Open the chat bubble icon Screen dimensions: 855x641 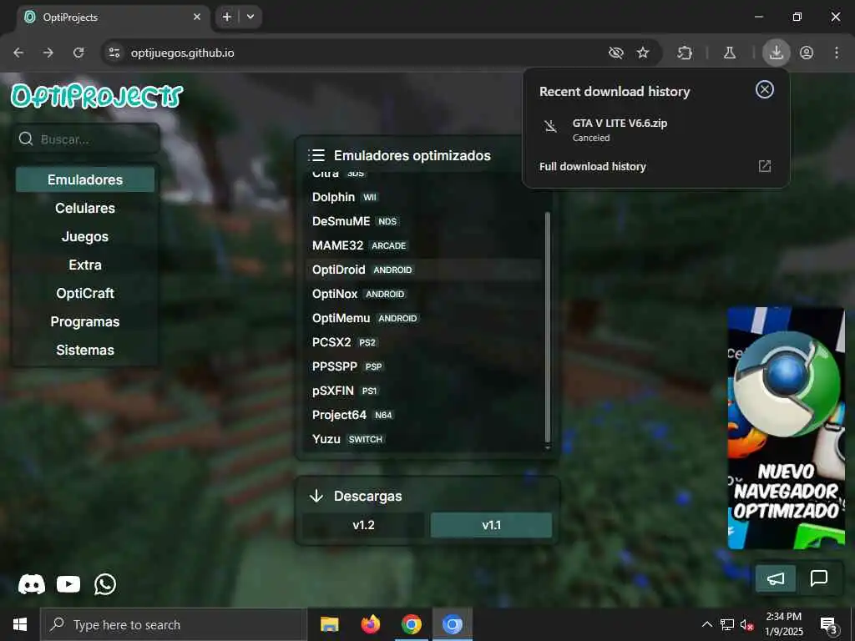pyautogui.click(x=819, y=578)
